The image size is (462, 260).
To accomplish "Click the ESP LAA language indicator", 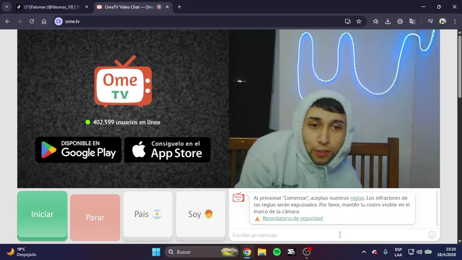I will click(398, 252).
